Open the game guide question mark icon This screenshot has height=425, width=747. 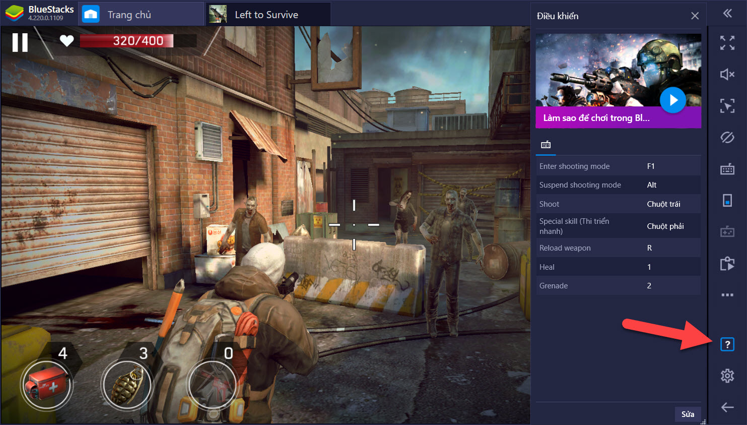coord(727,344)
